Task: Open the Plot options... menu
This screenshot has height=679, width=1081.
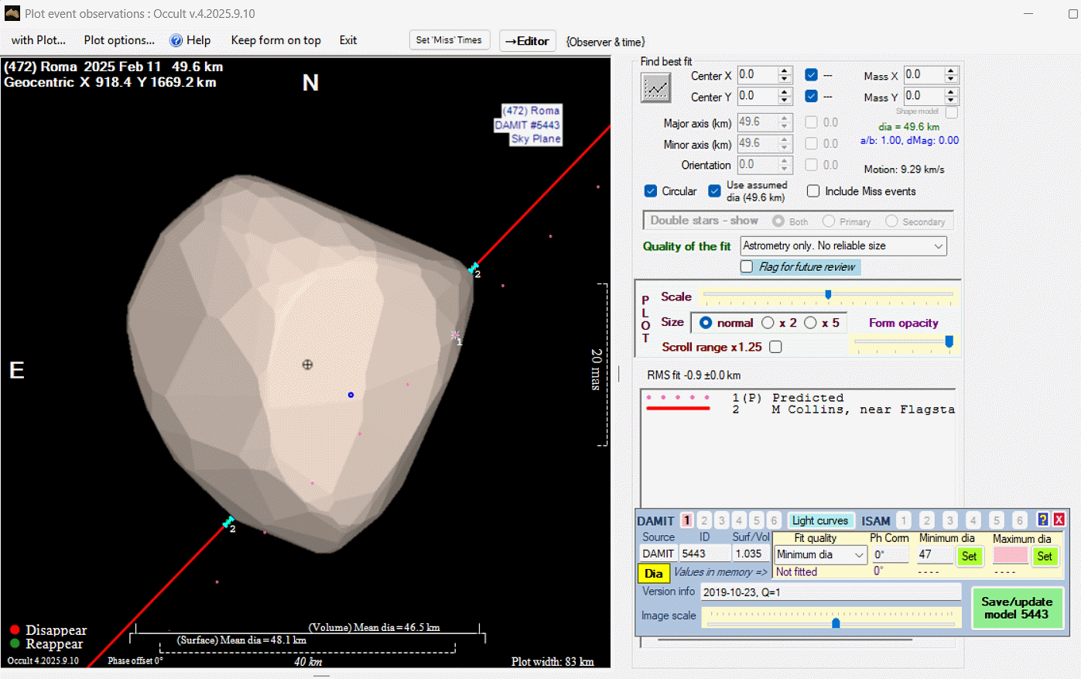Action: tap(119, 40)
